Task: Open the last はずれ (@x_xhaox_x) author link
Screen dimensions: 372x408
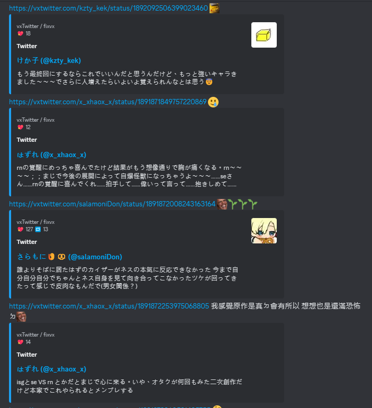Action: (x=51, y=369)
